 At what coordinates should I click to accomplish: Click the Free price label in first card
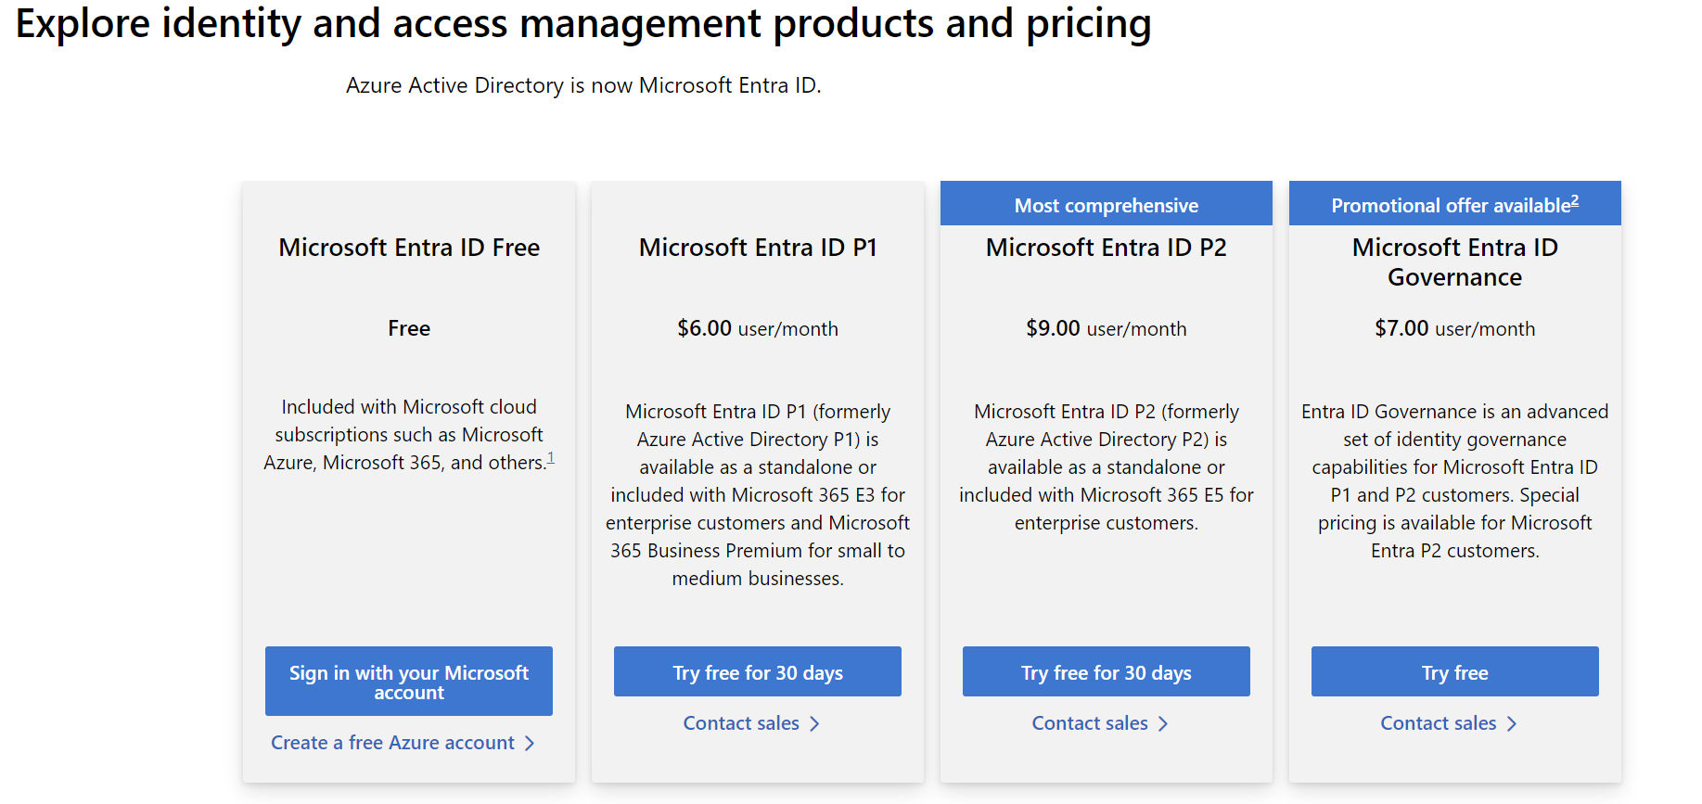pos(409,328)
